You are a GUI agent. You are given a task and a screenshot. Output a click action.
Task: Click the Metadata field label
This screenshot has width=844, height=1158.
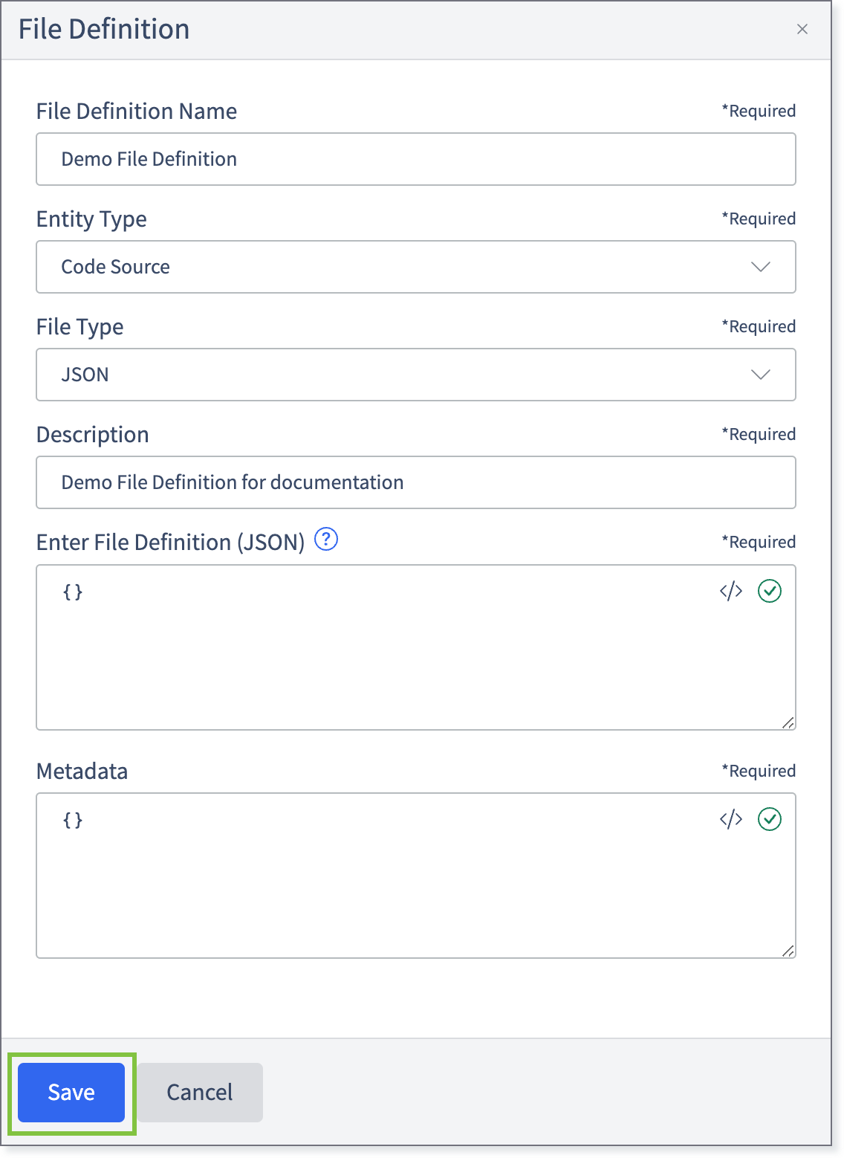coord(82,771)
